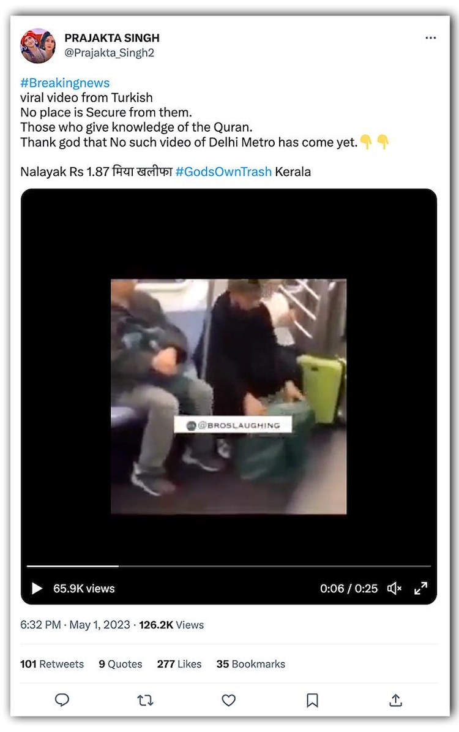Click the tweet timestamp 6:32 PM

pos(40,625)
